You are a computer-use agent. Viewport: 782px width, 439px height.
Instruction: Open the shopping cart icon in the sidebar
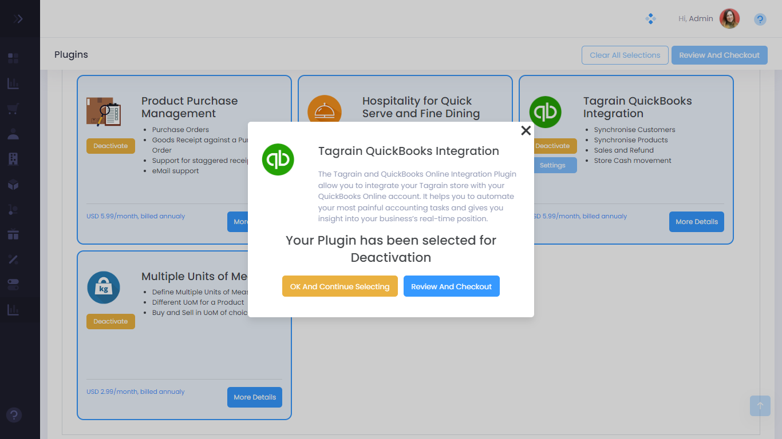[13, 109]
